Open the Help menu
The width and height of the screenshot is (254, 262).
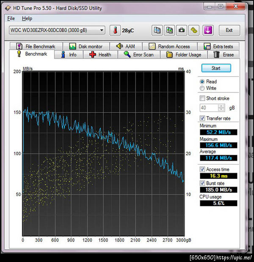click(x=27, y=18)
